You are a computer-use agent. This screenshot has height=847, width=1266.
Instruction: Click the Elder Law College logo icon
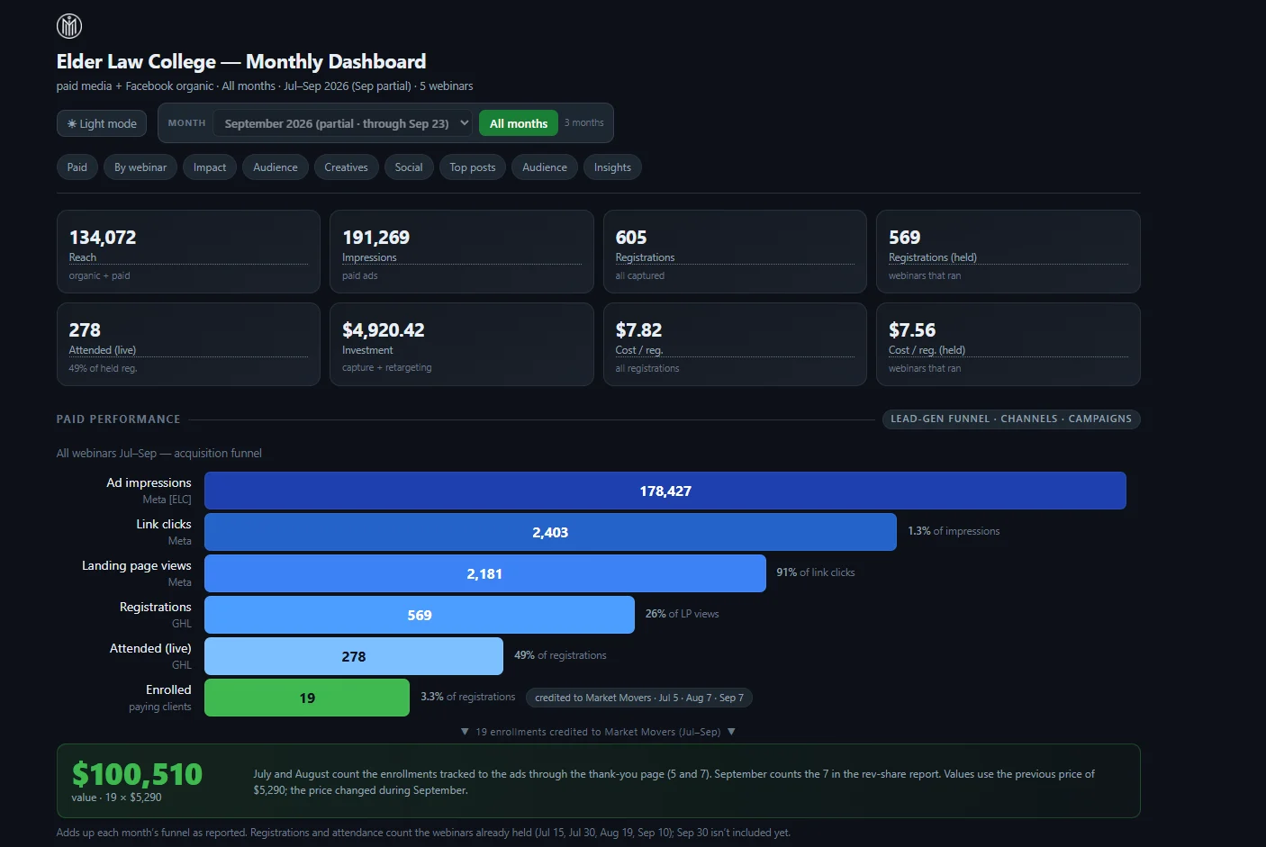(69, 26)
